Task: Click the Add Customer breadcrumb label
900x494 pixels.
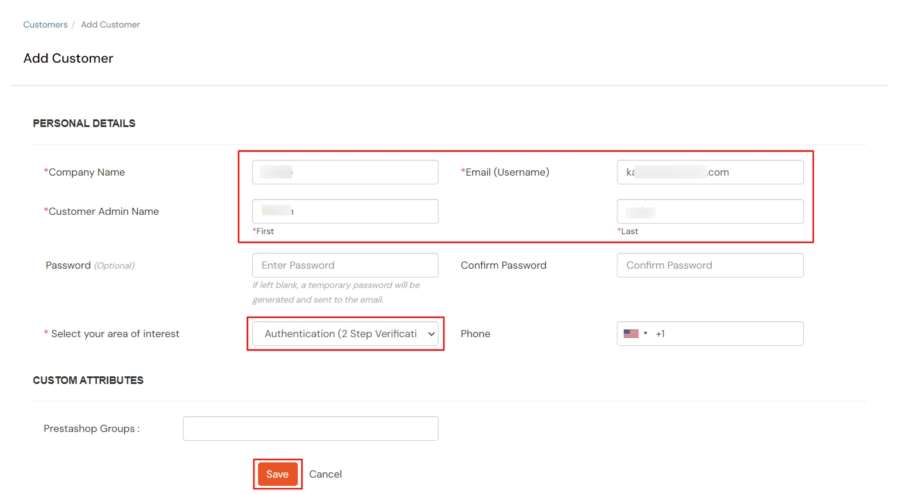Action: pos(110,24)
